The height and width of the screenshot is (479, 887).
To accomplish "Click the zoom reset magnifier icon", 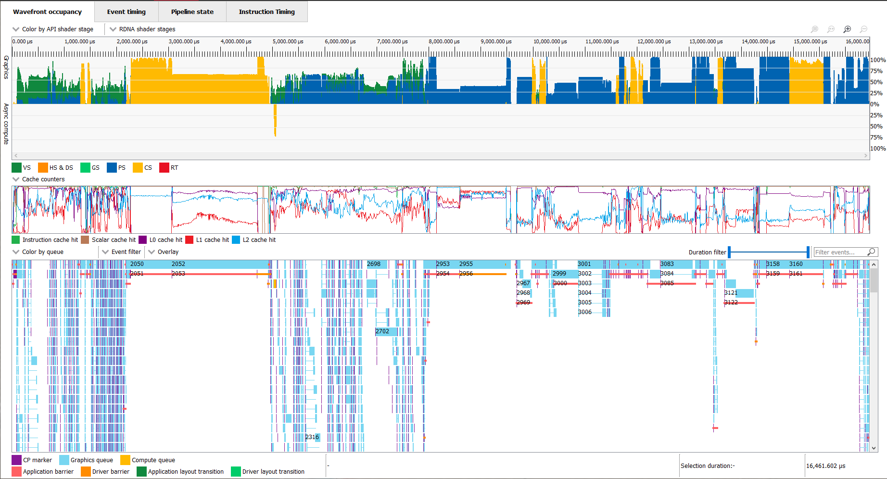I will [831, 29].
